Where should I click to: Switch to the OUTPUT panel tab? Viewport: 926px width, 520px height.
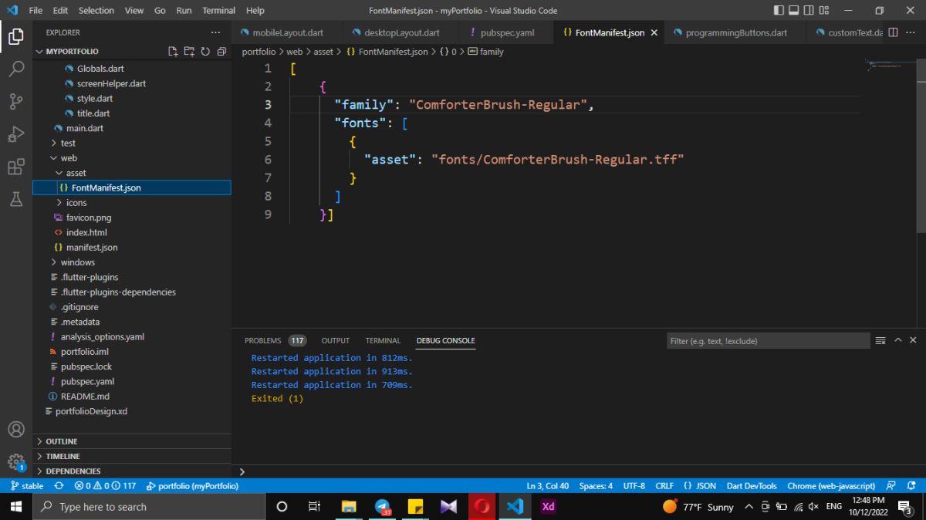[336, 340]
